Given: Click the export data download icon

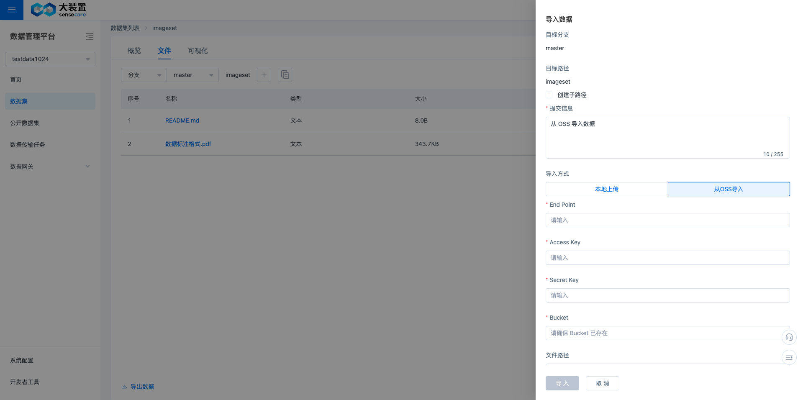Looking at the screenshot, I should [x=124, y=387].
